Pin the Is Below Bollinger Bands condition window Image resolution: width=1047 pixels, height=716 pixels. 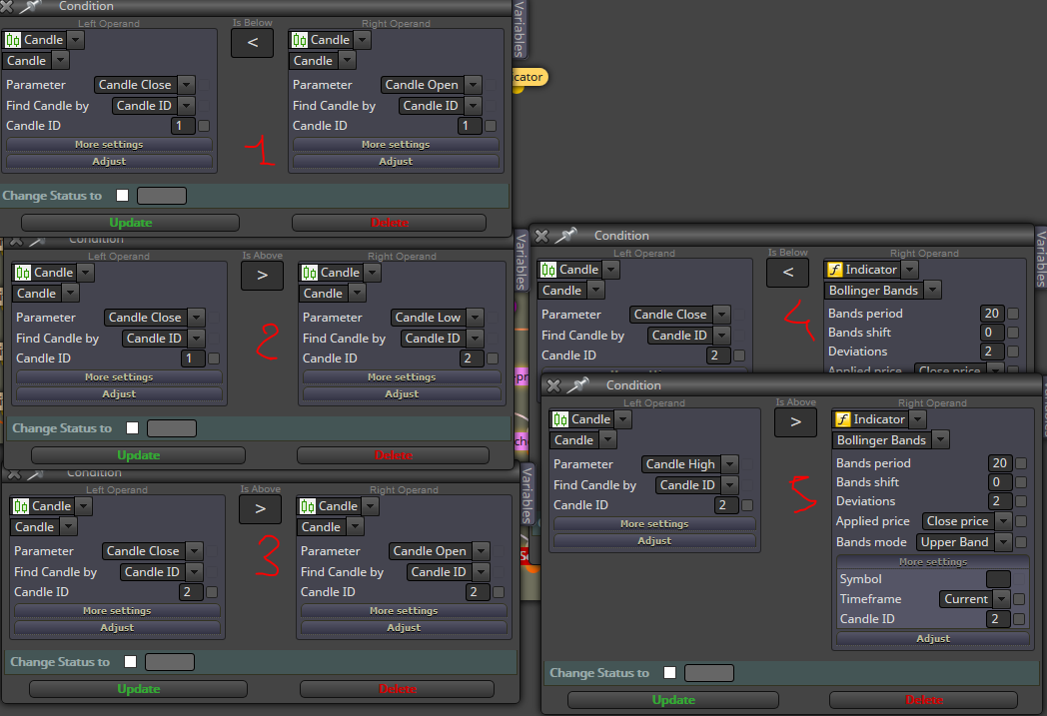coord(566,235)
